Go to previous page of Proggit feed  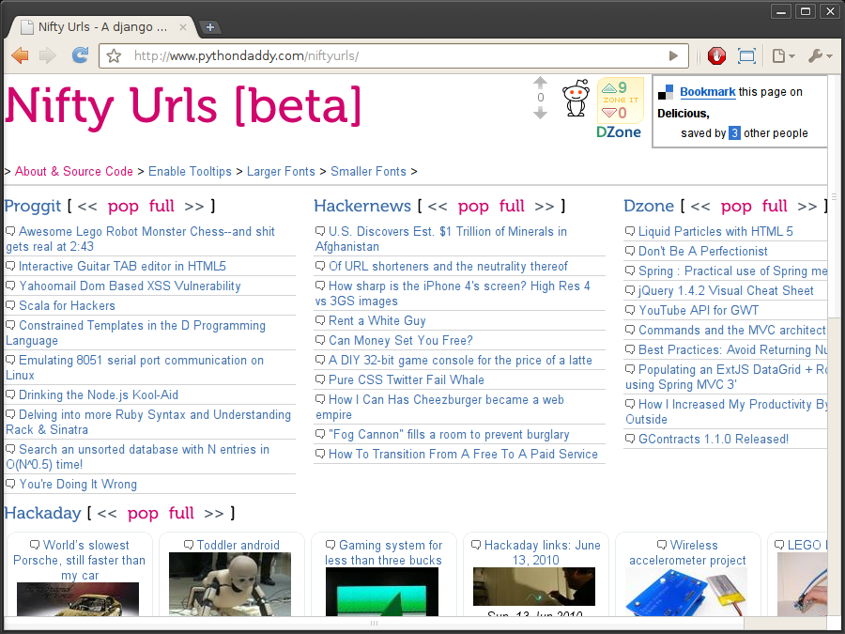coord(87,206)
